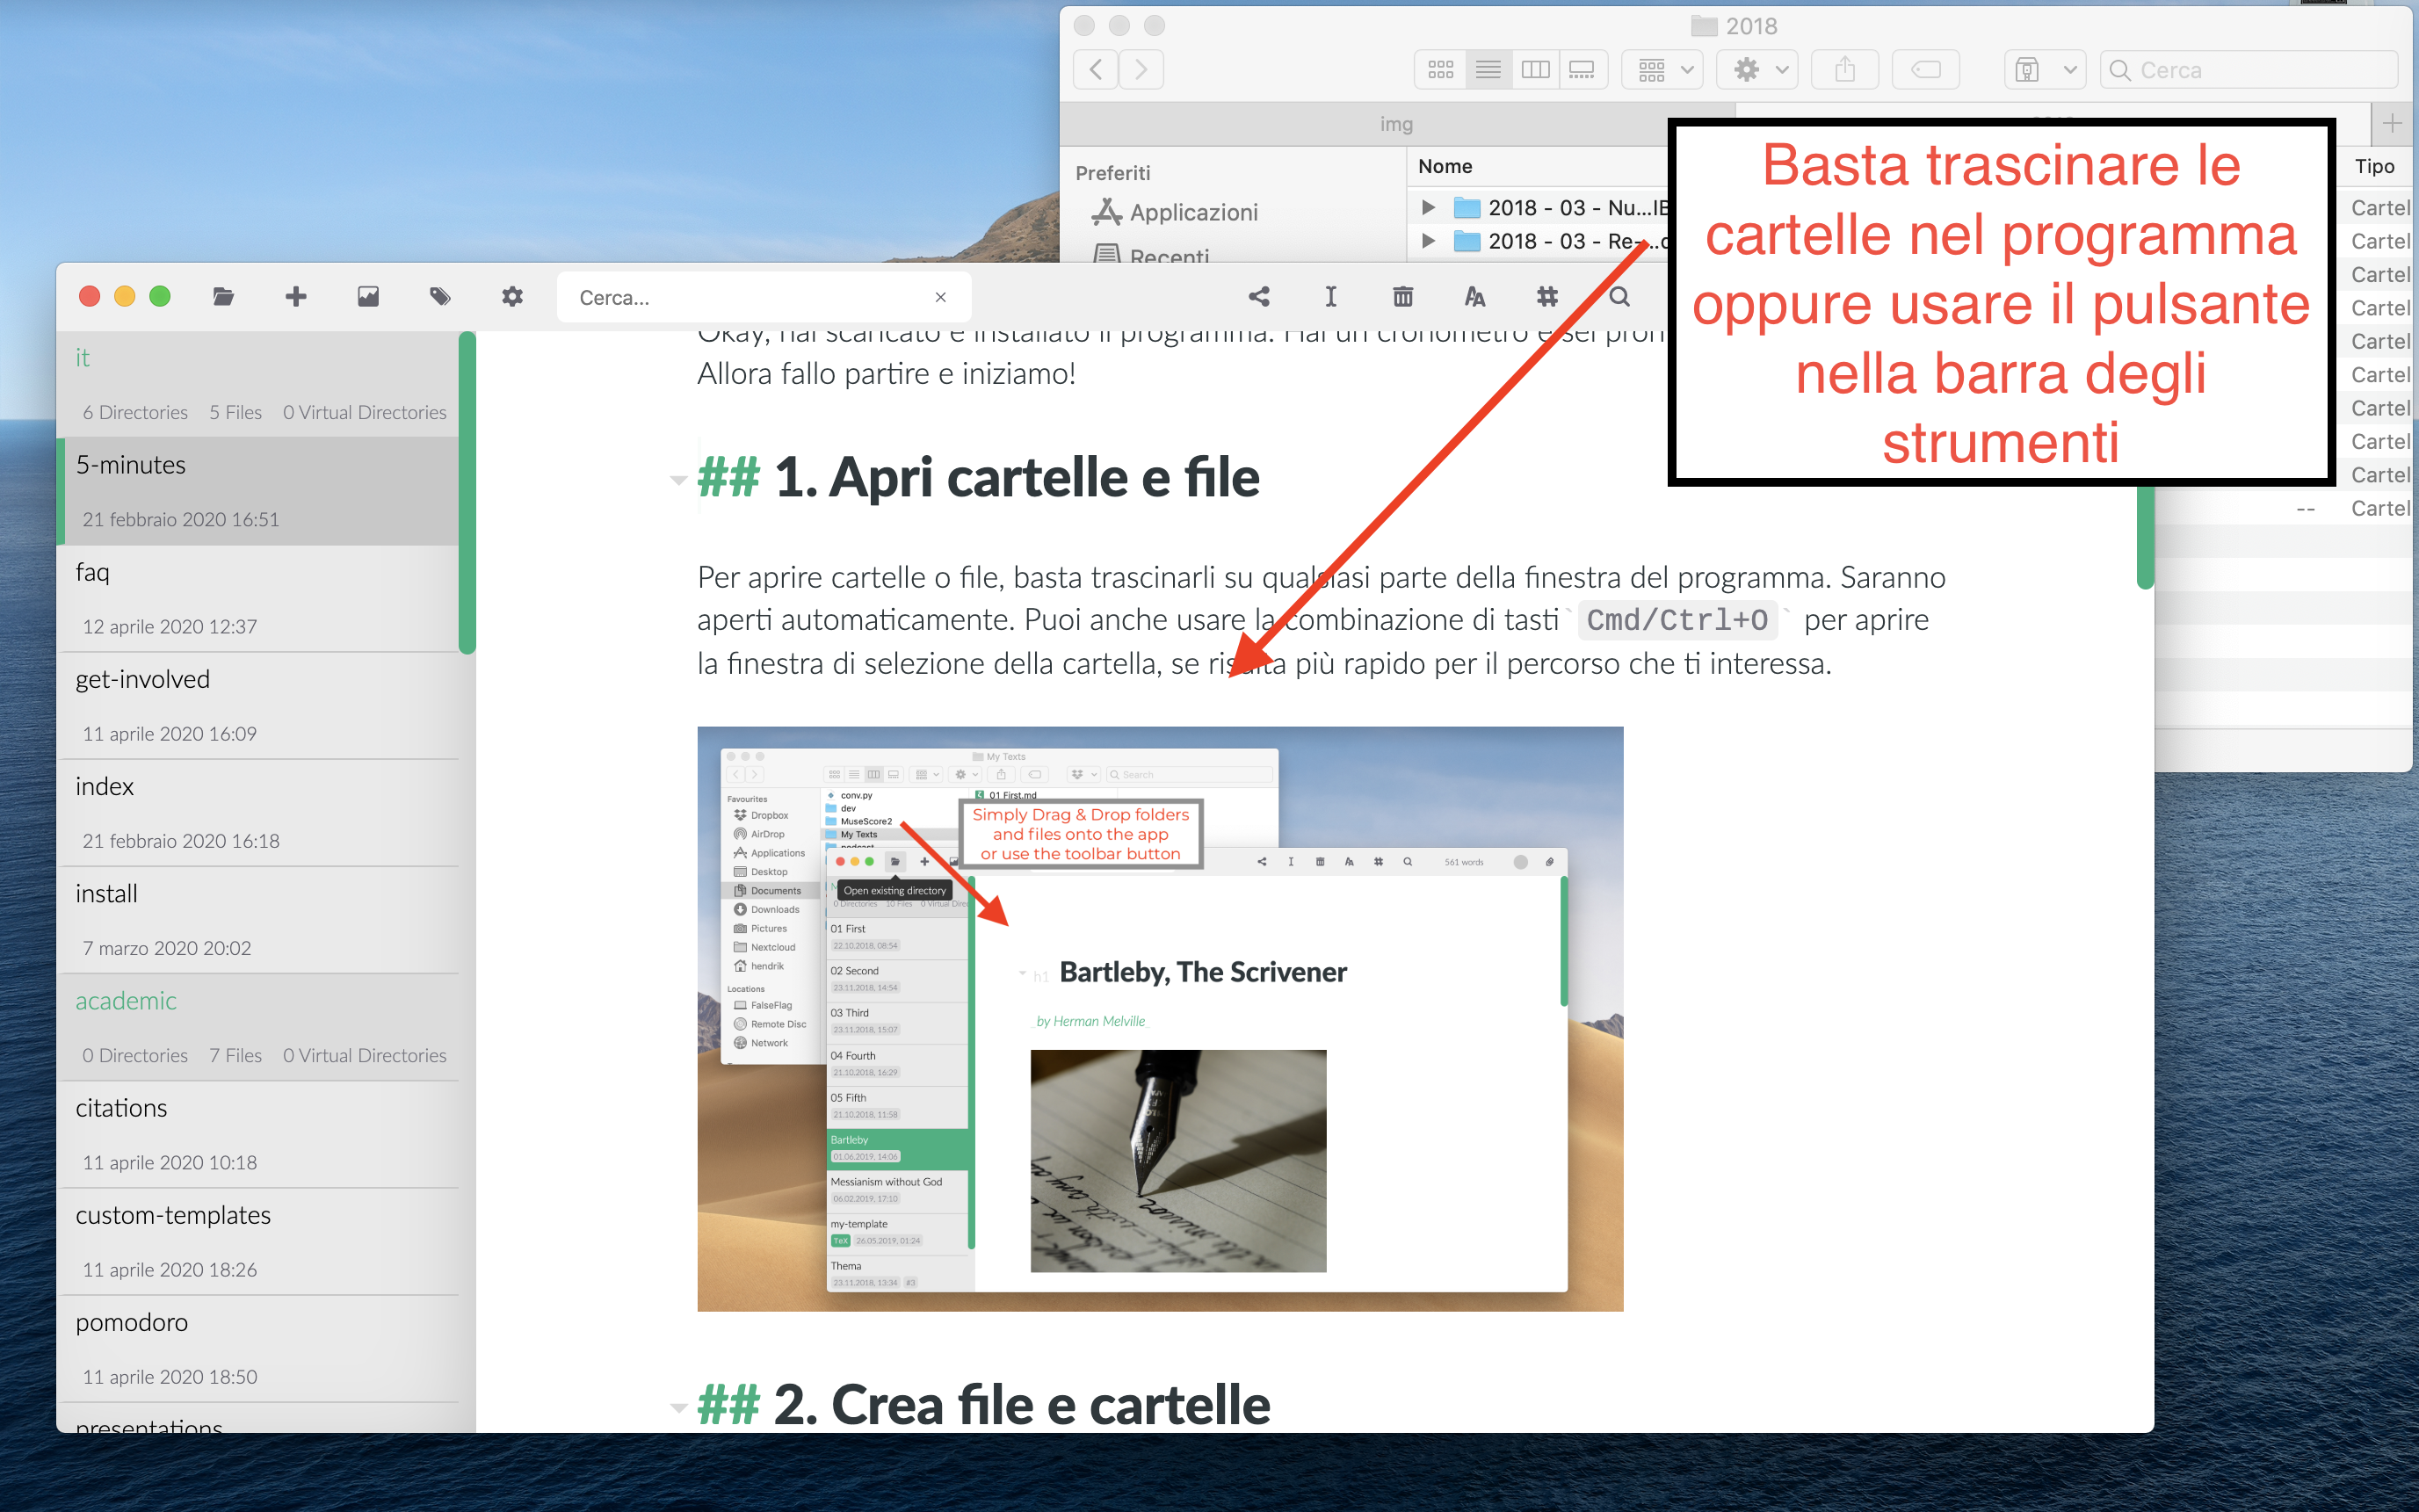This screenshot has height=1512, width=2419.
Task: Open the tag manager icon
Action: pos(440,297)
